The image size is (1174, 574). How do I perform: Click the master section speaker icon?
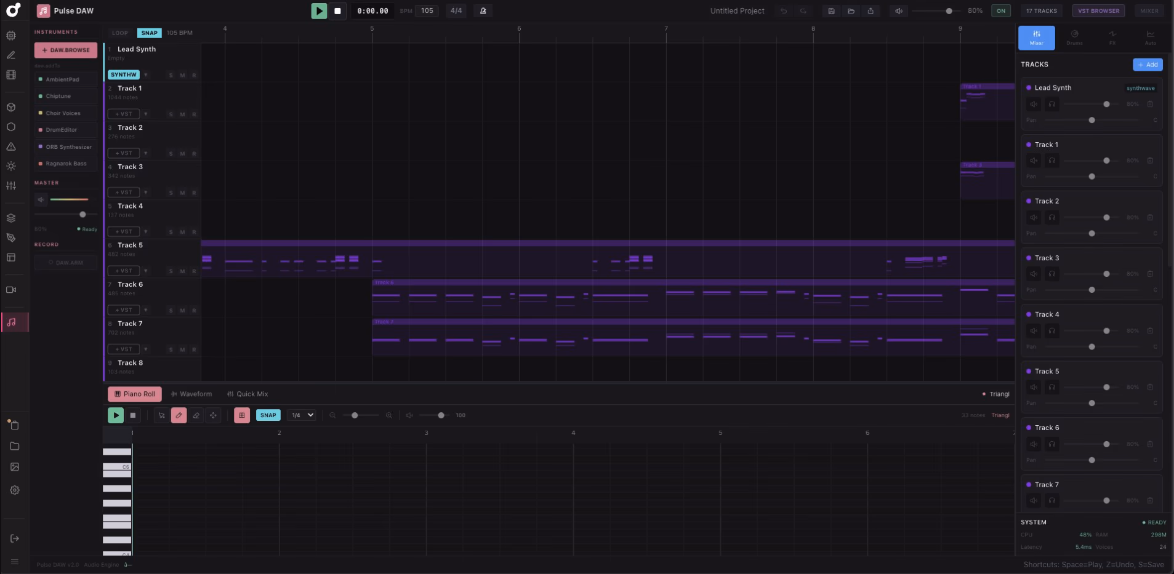pyautogui.click(x=41, y=199)
